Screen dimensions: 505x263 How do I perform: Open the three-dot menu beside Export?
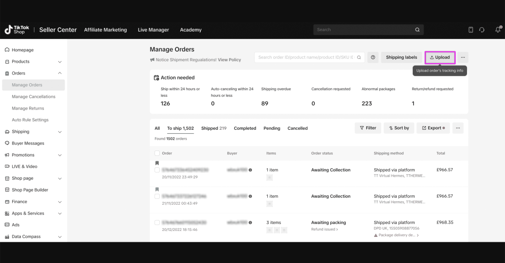click(458, 128)
